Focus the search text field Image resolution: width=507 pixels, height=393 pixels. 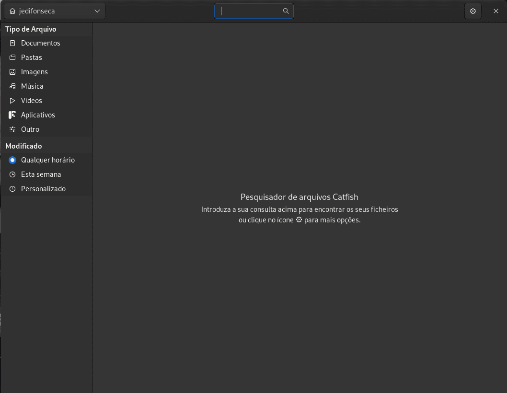click(254, 11)
